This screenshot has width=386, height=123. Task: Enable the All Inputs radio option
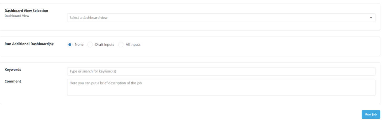[x=121, y=45]
